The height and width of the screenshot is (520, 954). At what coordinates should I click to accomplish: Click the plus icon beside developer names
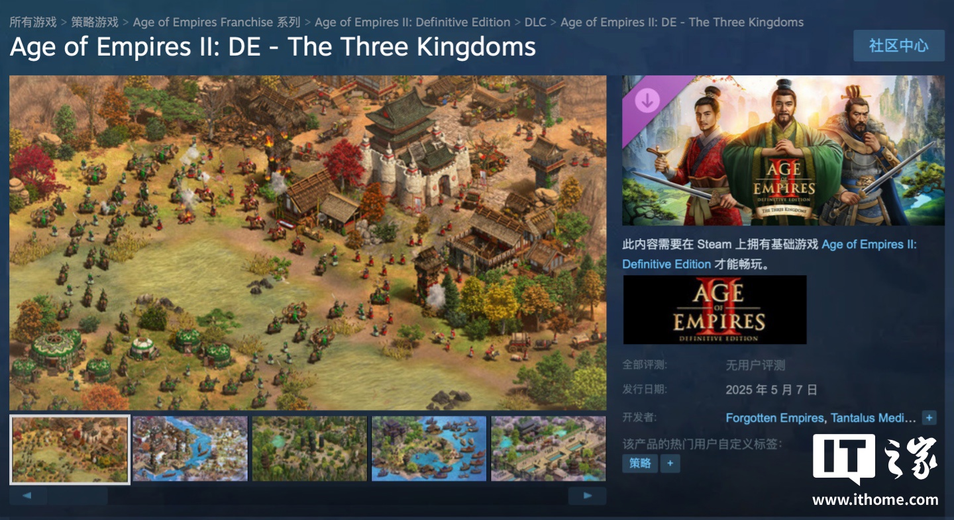929,418
